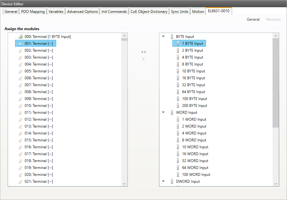Collapse the BYTE Input group
Screen dimensions: 287x200
[x=163, y=37]
